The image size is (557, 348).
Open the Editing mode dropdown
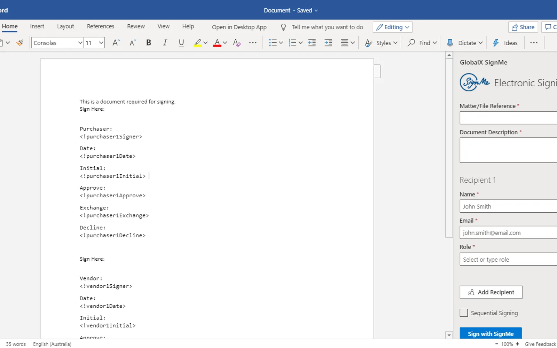click(x=393, y=27)
